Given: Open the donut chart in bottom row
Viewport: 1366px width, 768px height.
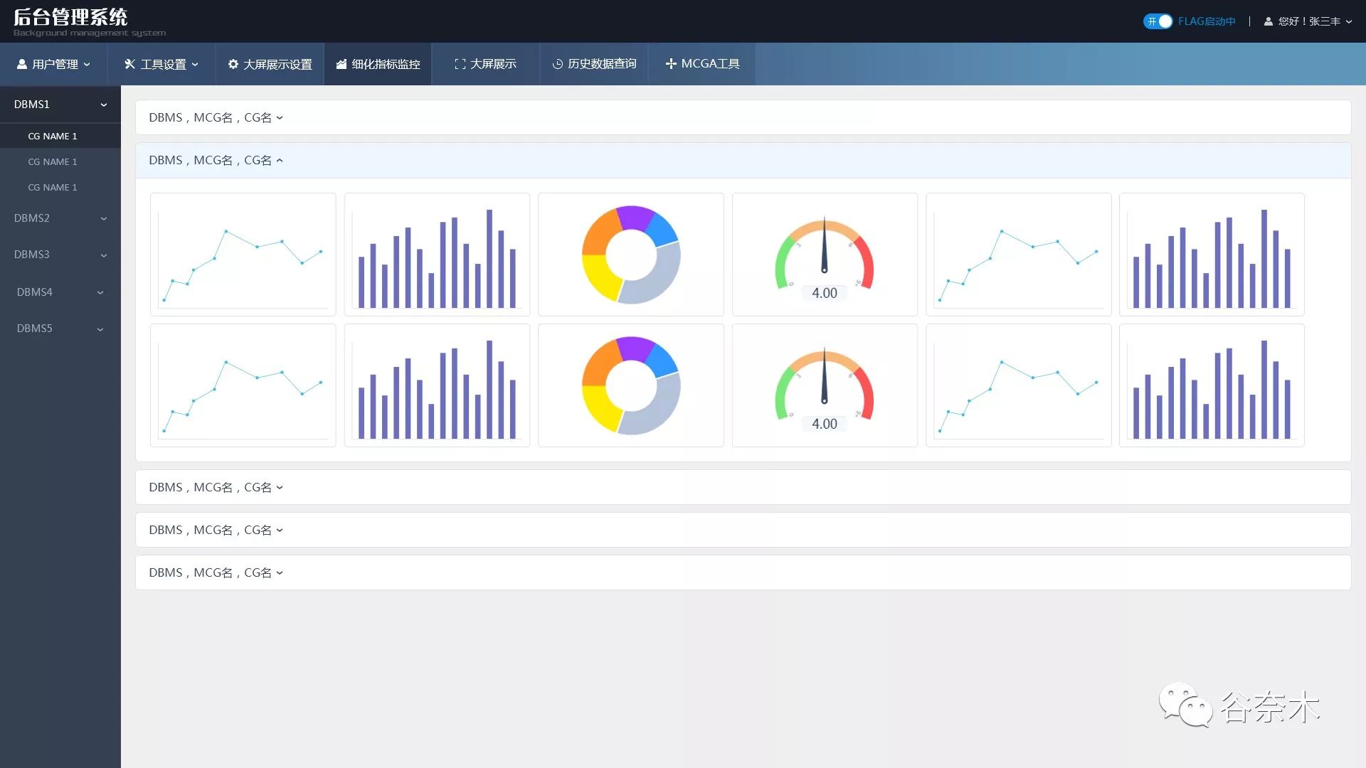Looking at the screenshot, I should point(631,385).
